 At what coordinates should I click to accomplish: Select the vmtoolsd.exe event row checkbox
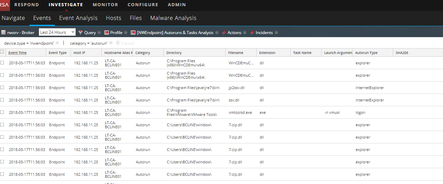(2, 112)
